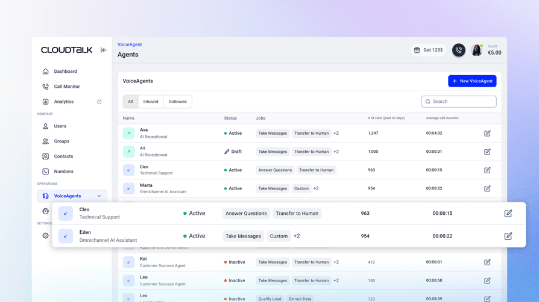539x302 pixels.
Task: Open the Leo agent name
Action: 143,277
